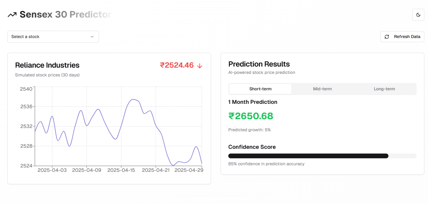
Task: Click the ₹2524.46 current price
Action: 177,65
